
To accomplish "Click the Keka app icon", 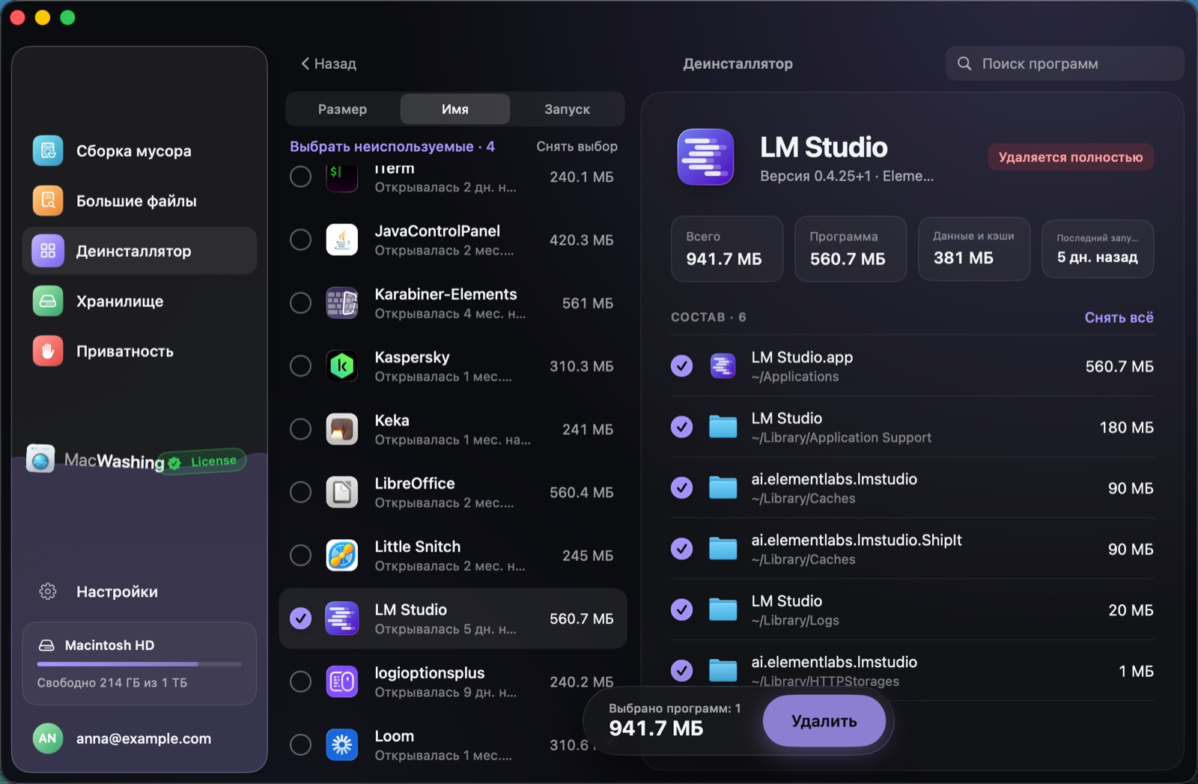I will (x=342, y=429).
